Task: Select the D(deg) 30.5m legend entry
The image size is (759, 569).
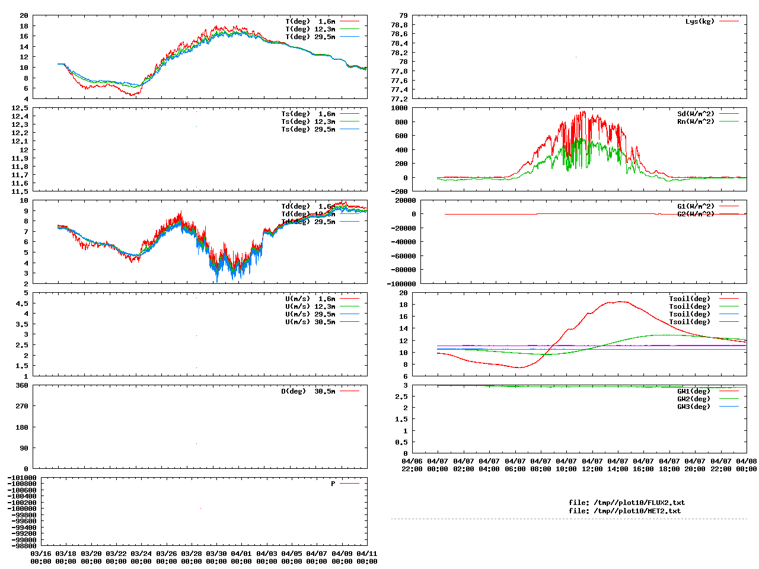Action: tap(308, 391)
